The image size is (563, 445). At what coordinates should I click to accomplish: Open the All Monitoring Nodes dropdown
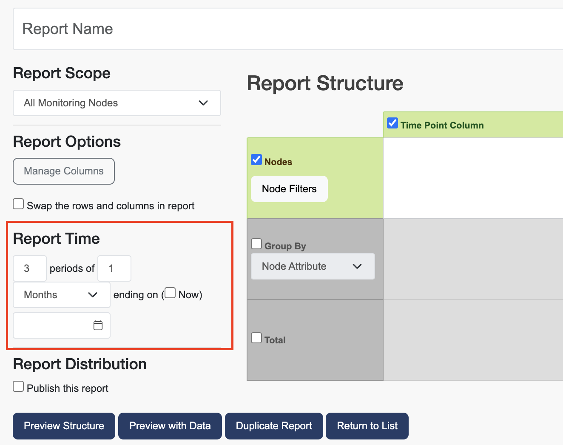tap(117, 103)
